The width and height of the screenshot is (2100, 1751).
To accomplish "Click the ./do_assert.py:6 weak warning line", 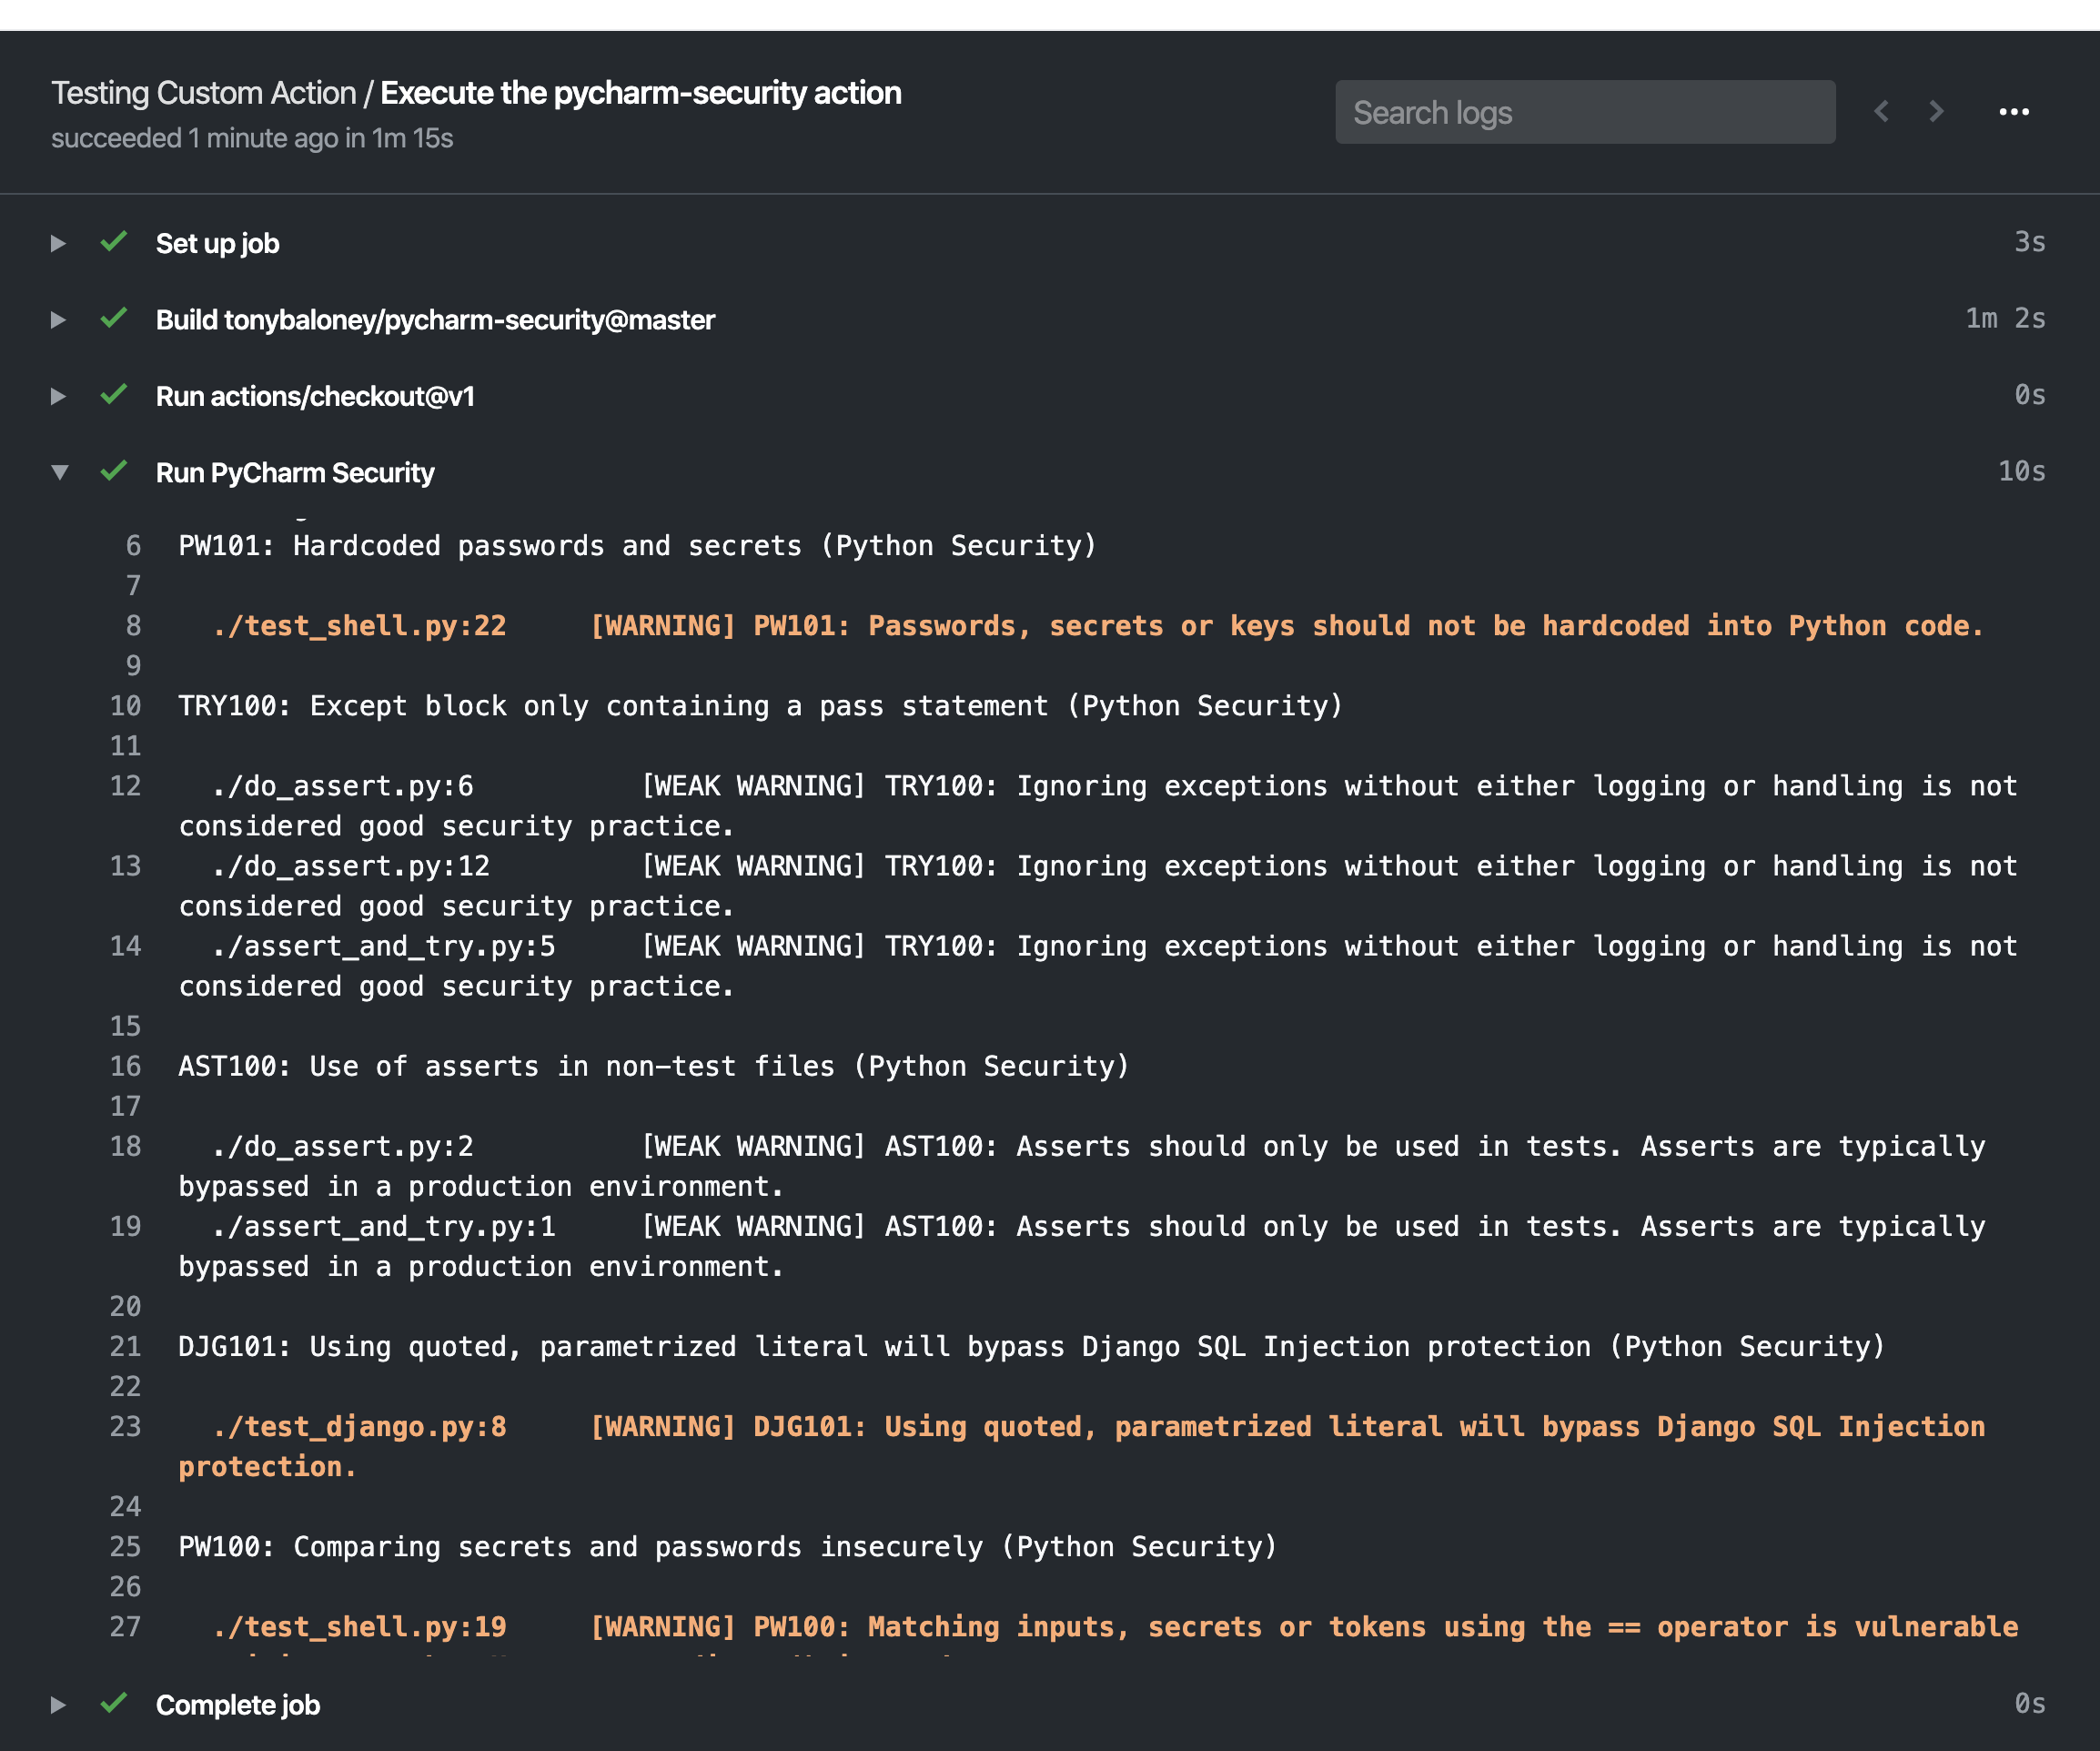I will [1097, 806].
